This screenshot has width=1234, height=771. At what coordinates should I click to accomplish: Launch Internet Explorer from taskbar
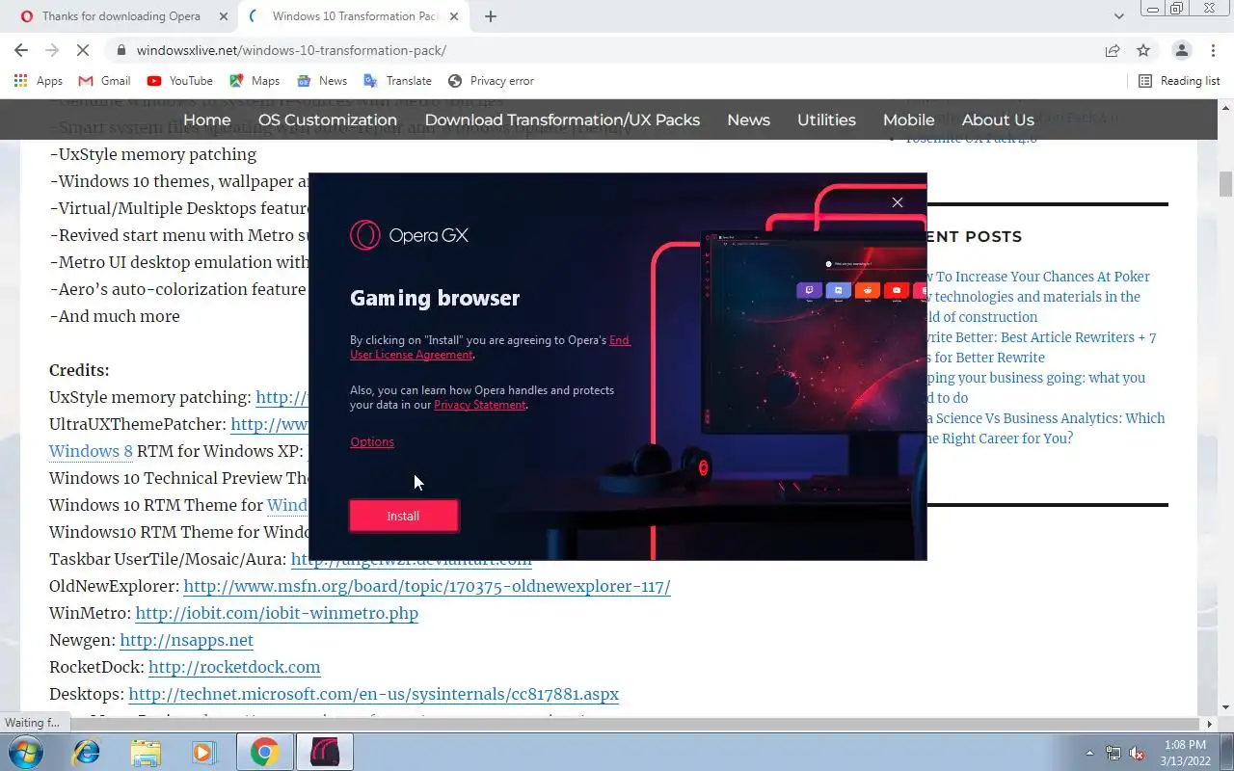point(87,752)
